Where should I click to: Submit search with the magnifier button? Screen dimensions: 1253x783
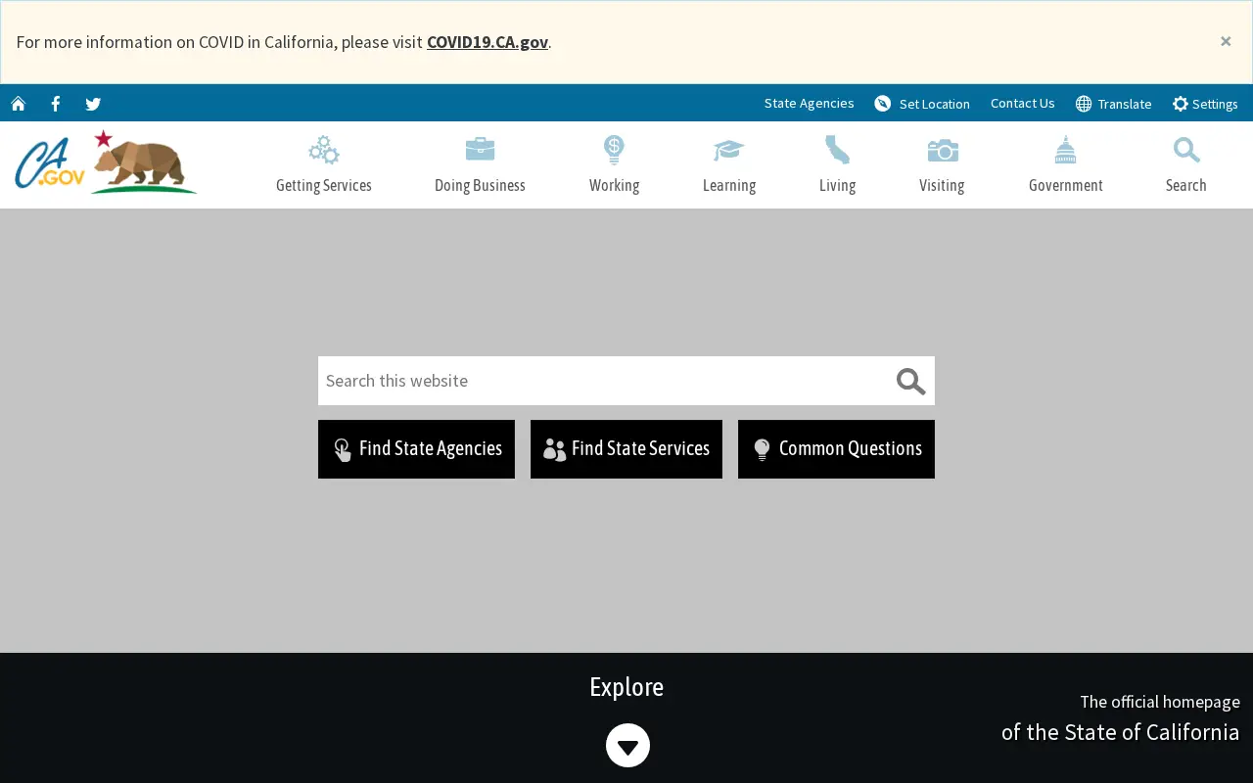[x=910, y=381]
